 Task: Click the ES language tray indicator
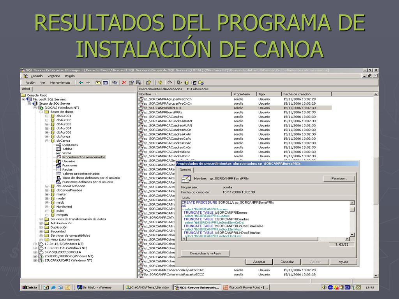coord(347,288)
